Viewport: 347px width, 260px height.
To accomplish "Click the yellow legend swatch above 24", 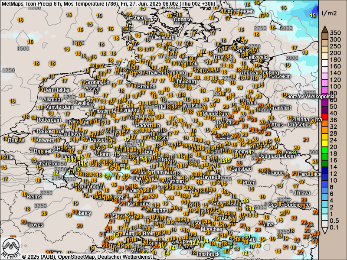I will [x=324, y=136].
